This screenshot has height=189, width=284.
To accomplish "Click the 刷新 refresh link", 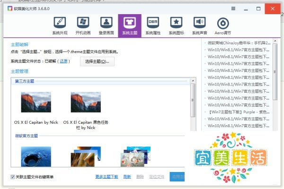I will coord(127,177).
